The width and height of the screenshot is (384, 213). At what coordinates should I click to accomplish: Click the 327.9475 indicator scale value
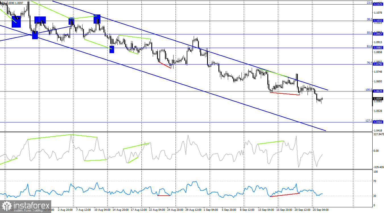click(378, 134)
